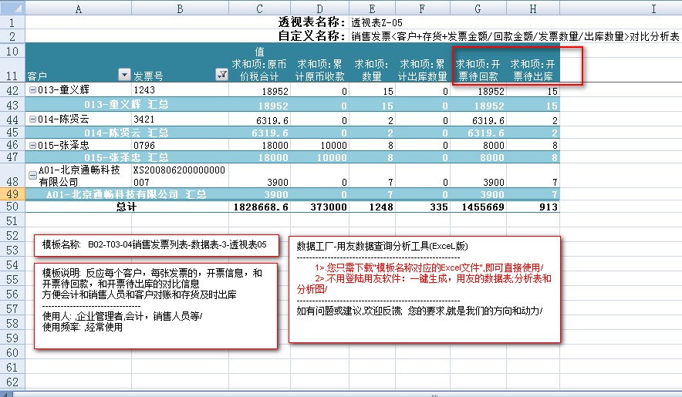Open the 客户 field filter dropdown
Screen dimensions: 682x397
[x=123, y=75]
